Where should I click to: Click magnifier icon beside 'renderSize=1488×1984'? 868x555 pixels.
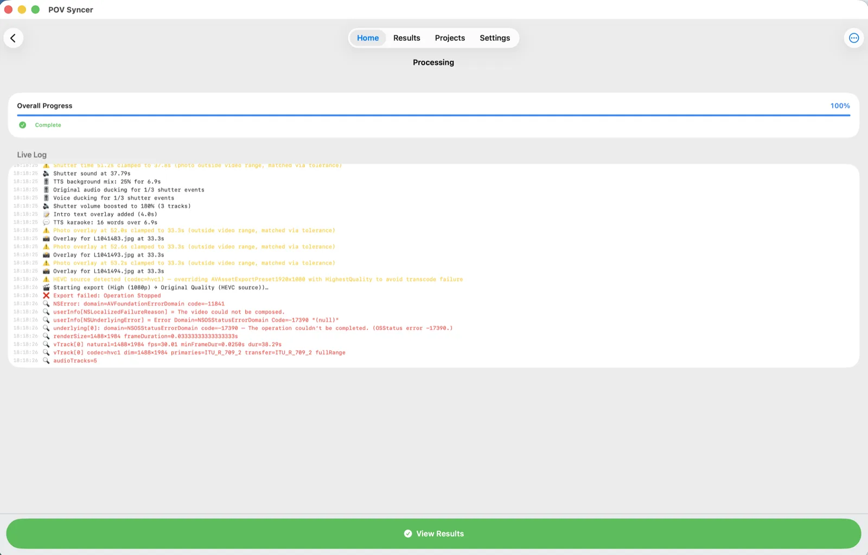pyautogui.click(x=46, y=336)
